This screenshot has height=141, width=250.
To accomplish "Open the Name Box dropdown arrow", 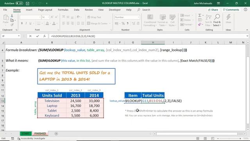I will click(x=19, y=36).
